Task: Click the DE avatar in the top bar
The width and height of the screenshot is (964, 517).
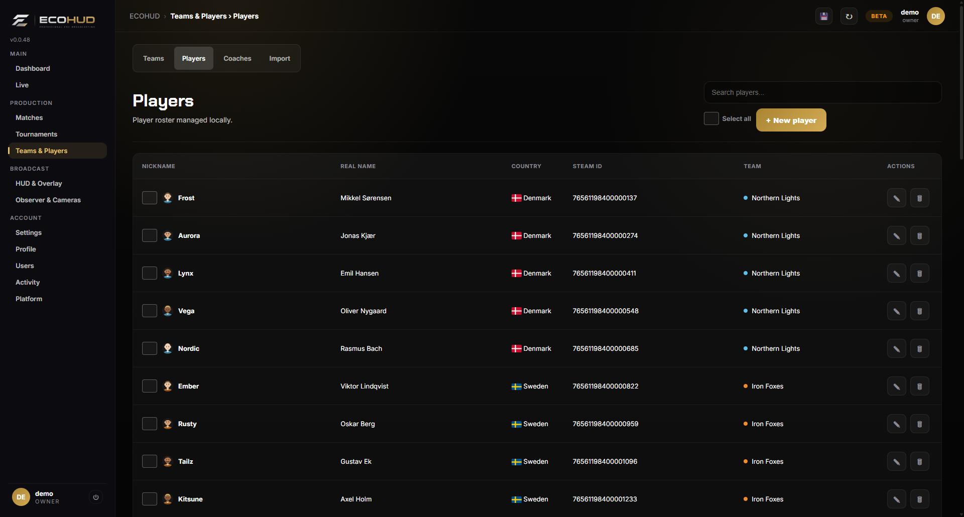Action: point(935,16)
